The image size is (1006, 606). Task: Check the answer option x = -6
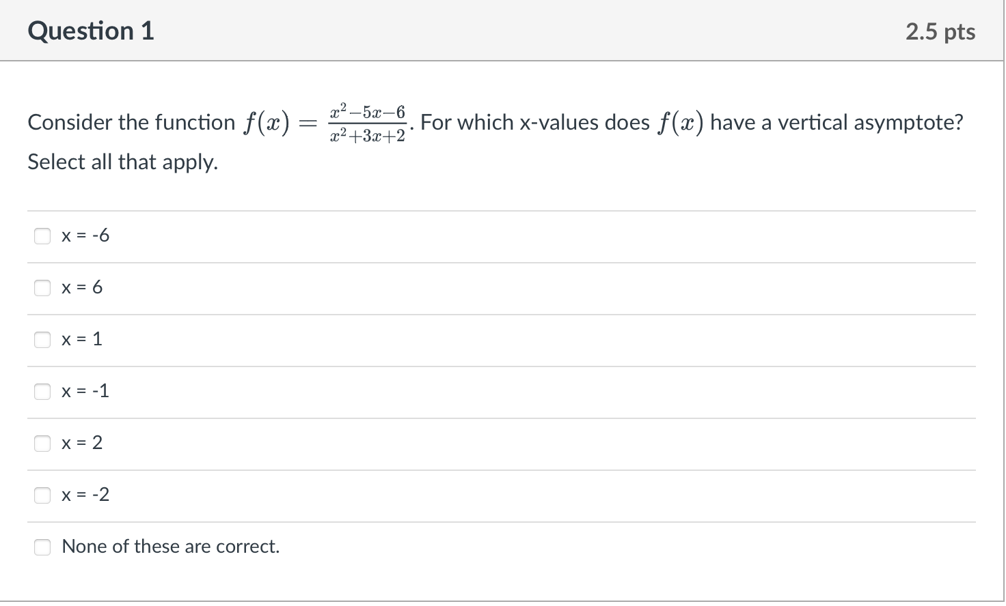pyautogui.click(x=42, y=236)
